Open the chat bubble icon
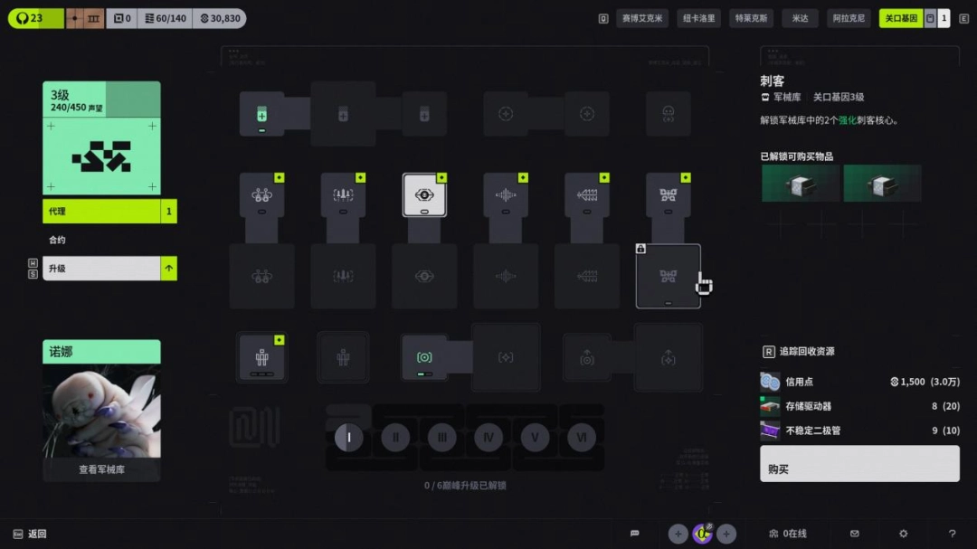Image resolution: width=977 pixels, height=549 pixels. pos(635,534)
